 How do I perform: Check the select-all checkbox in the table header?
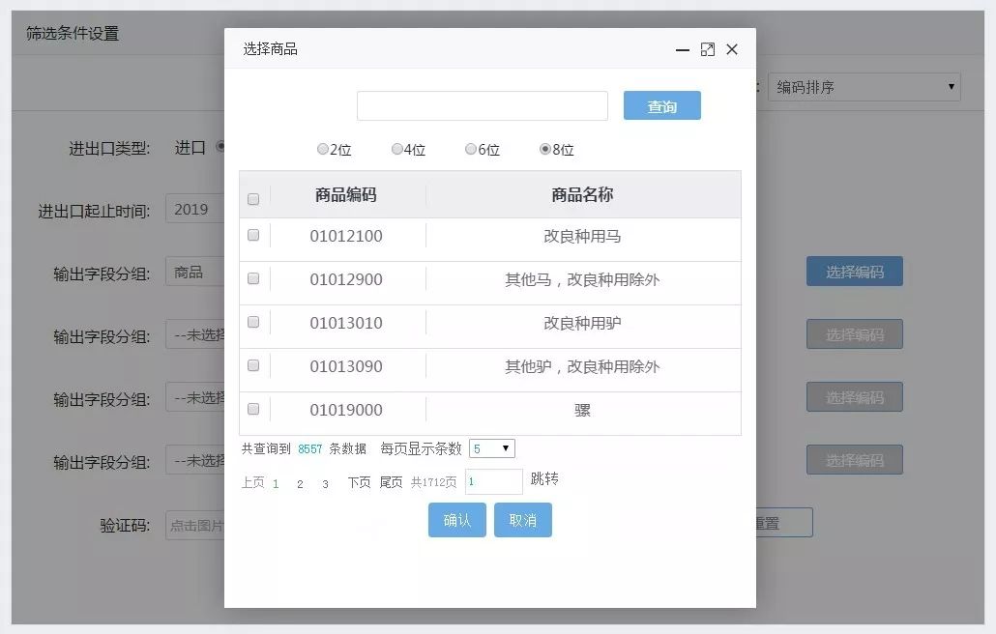(x=253, y=197)
